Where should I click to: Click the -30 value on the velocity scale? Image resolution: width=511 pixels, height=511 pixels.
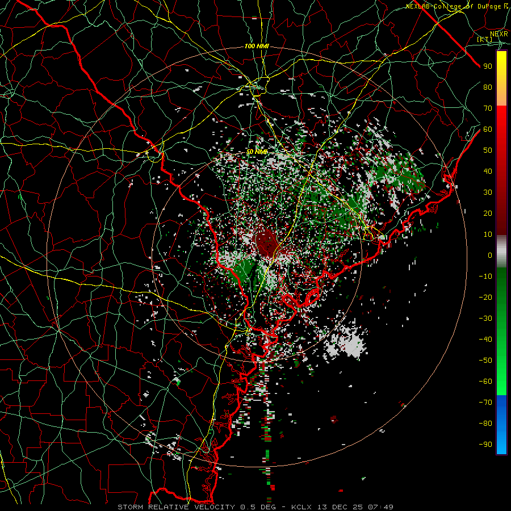coord(485,319)
